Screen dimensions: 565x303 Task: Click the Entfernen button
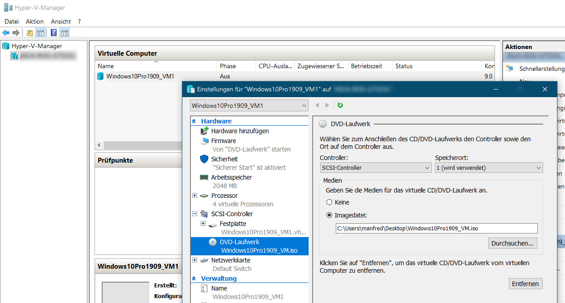click(525, 284)
